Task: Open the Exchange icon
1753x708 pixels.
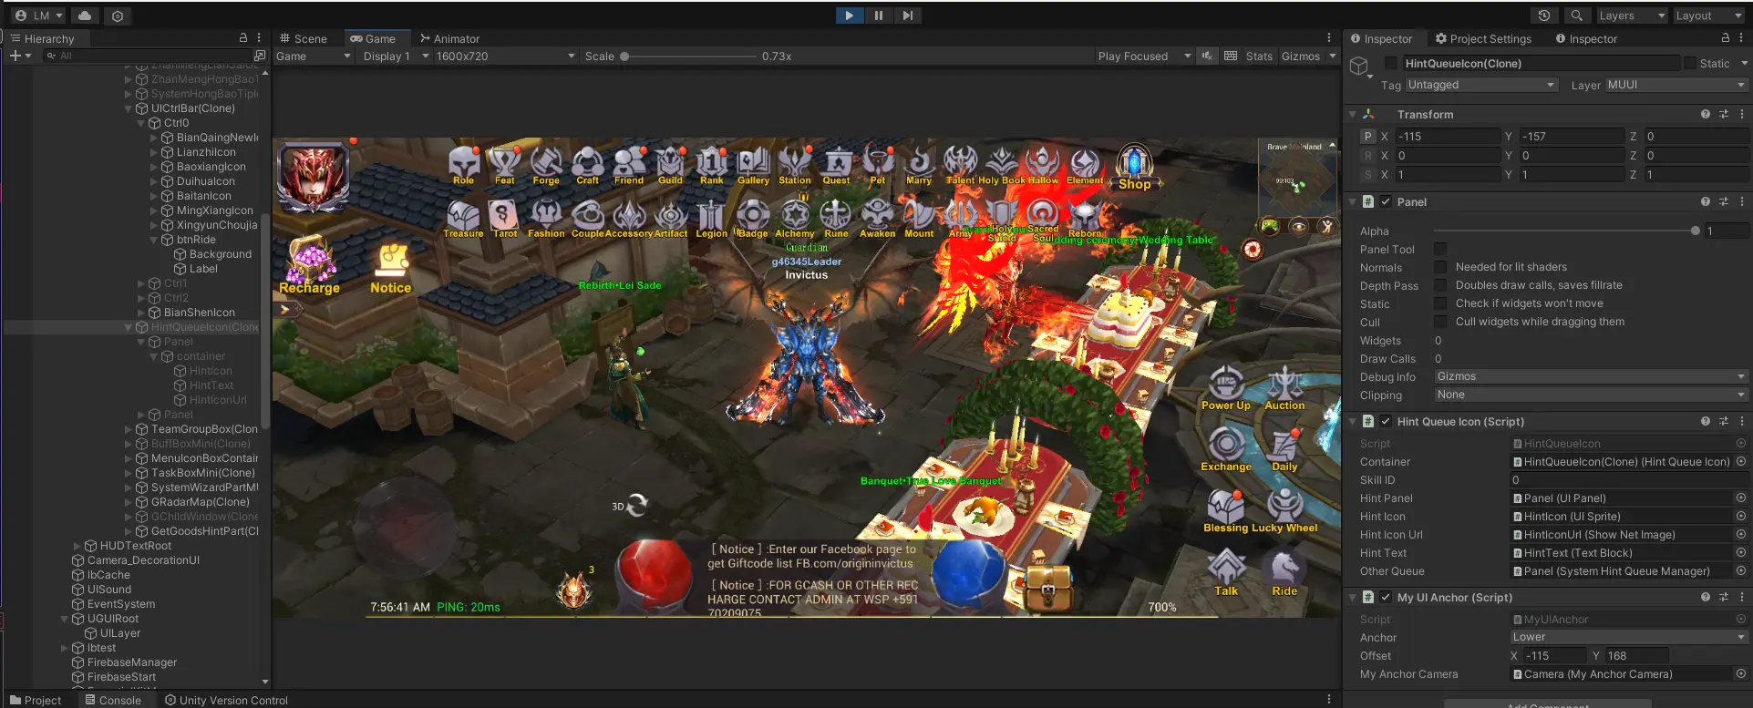Action: [1226, 450]
